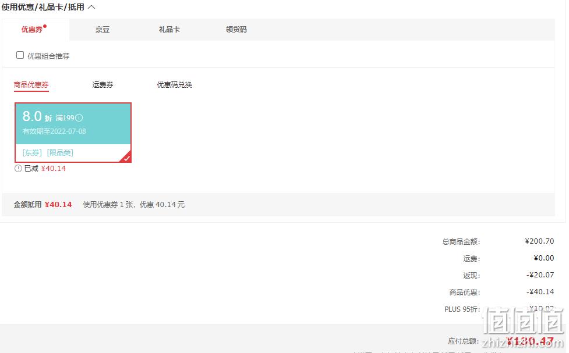Switch to the 领货码 tab
Image resolution: width=569 pixels, height=353 pixels.
(236, 29)
